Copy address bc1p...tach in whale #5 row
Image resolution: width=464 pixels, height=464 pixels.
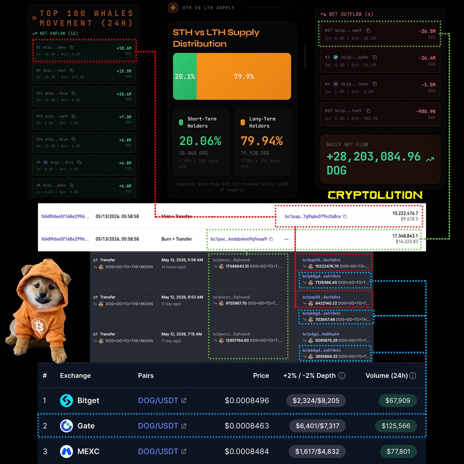click(72, 70)
